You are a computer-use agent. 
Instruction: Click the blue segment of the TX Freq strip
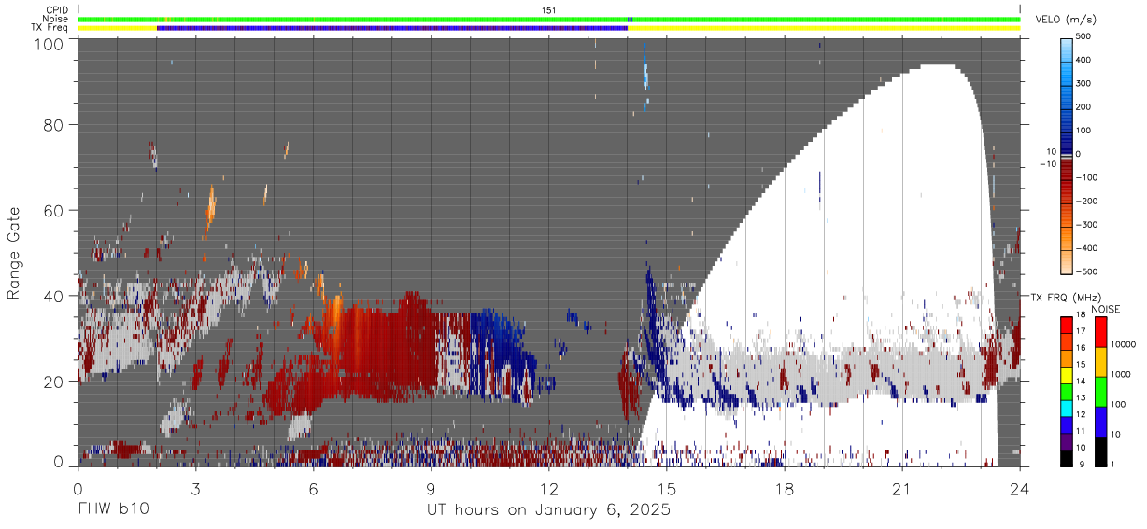point(392,28)
